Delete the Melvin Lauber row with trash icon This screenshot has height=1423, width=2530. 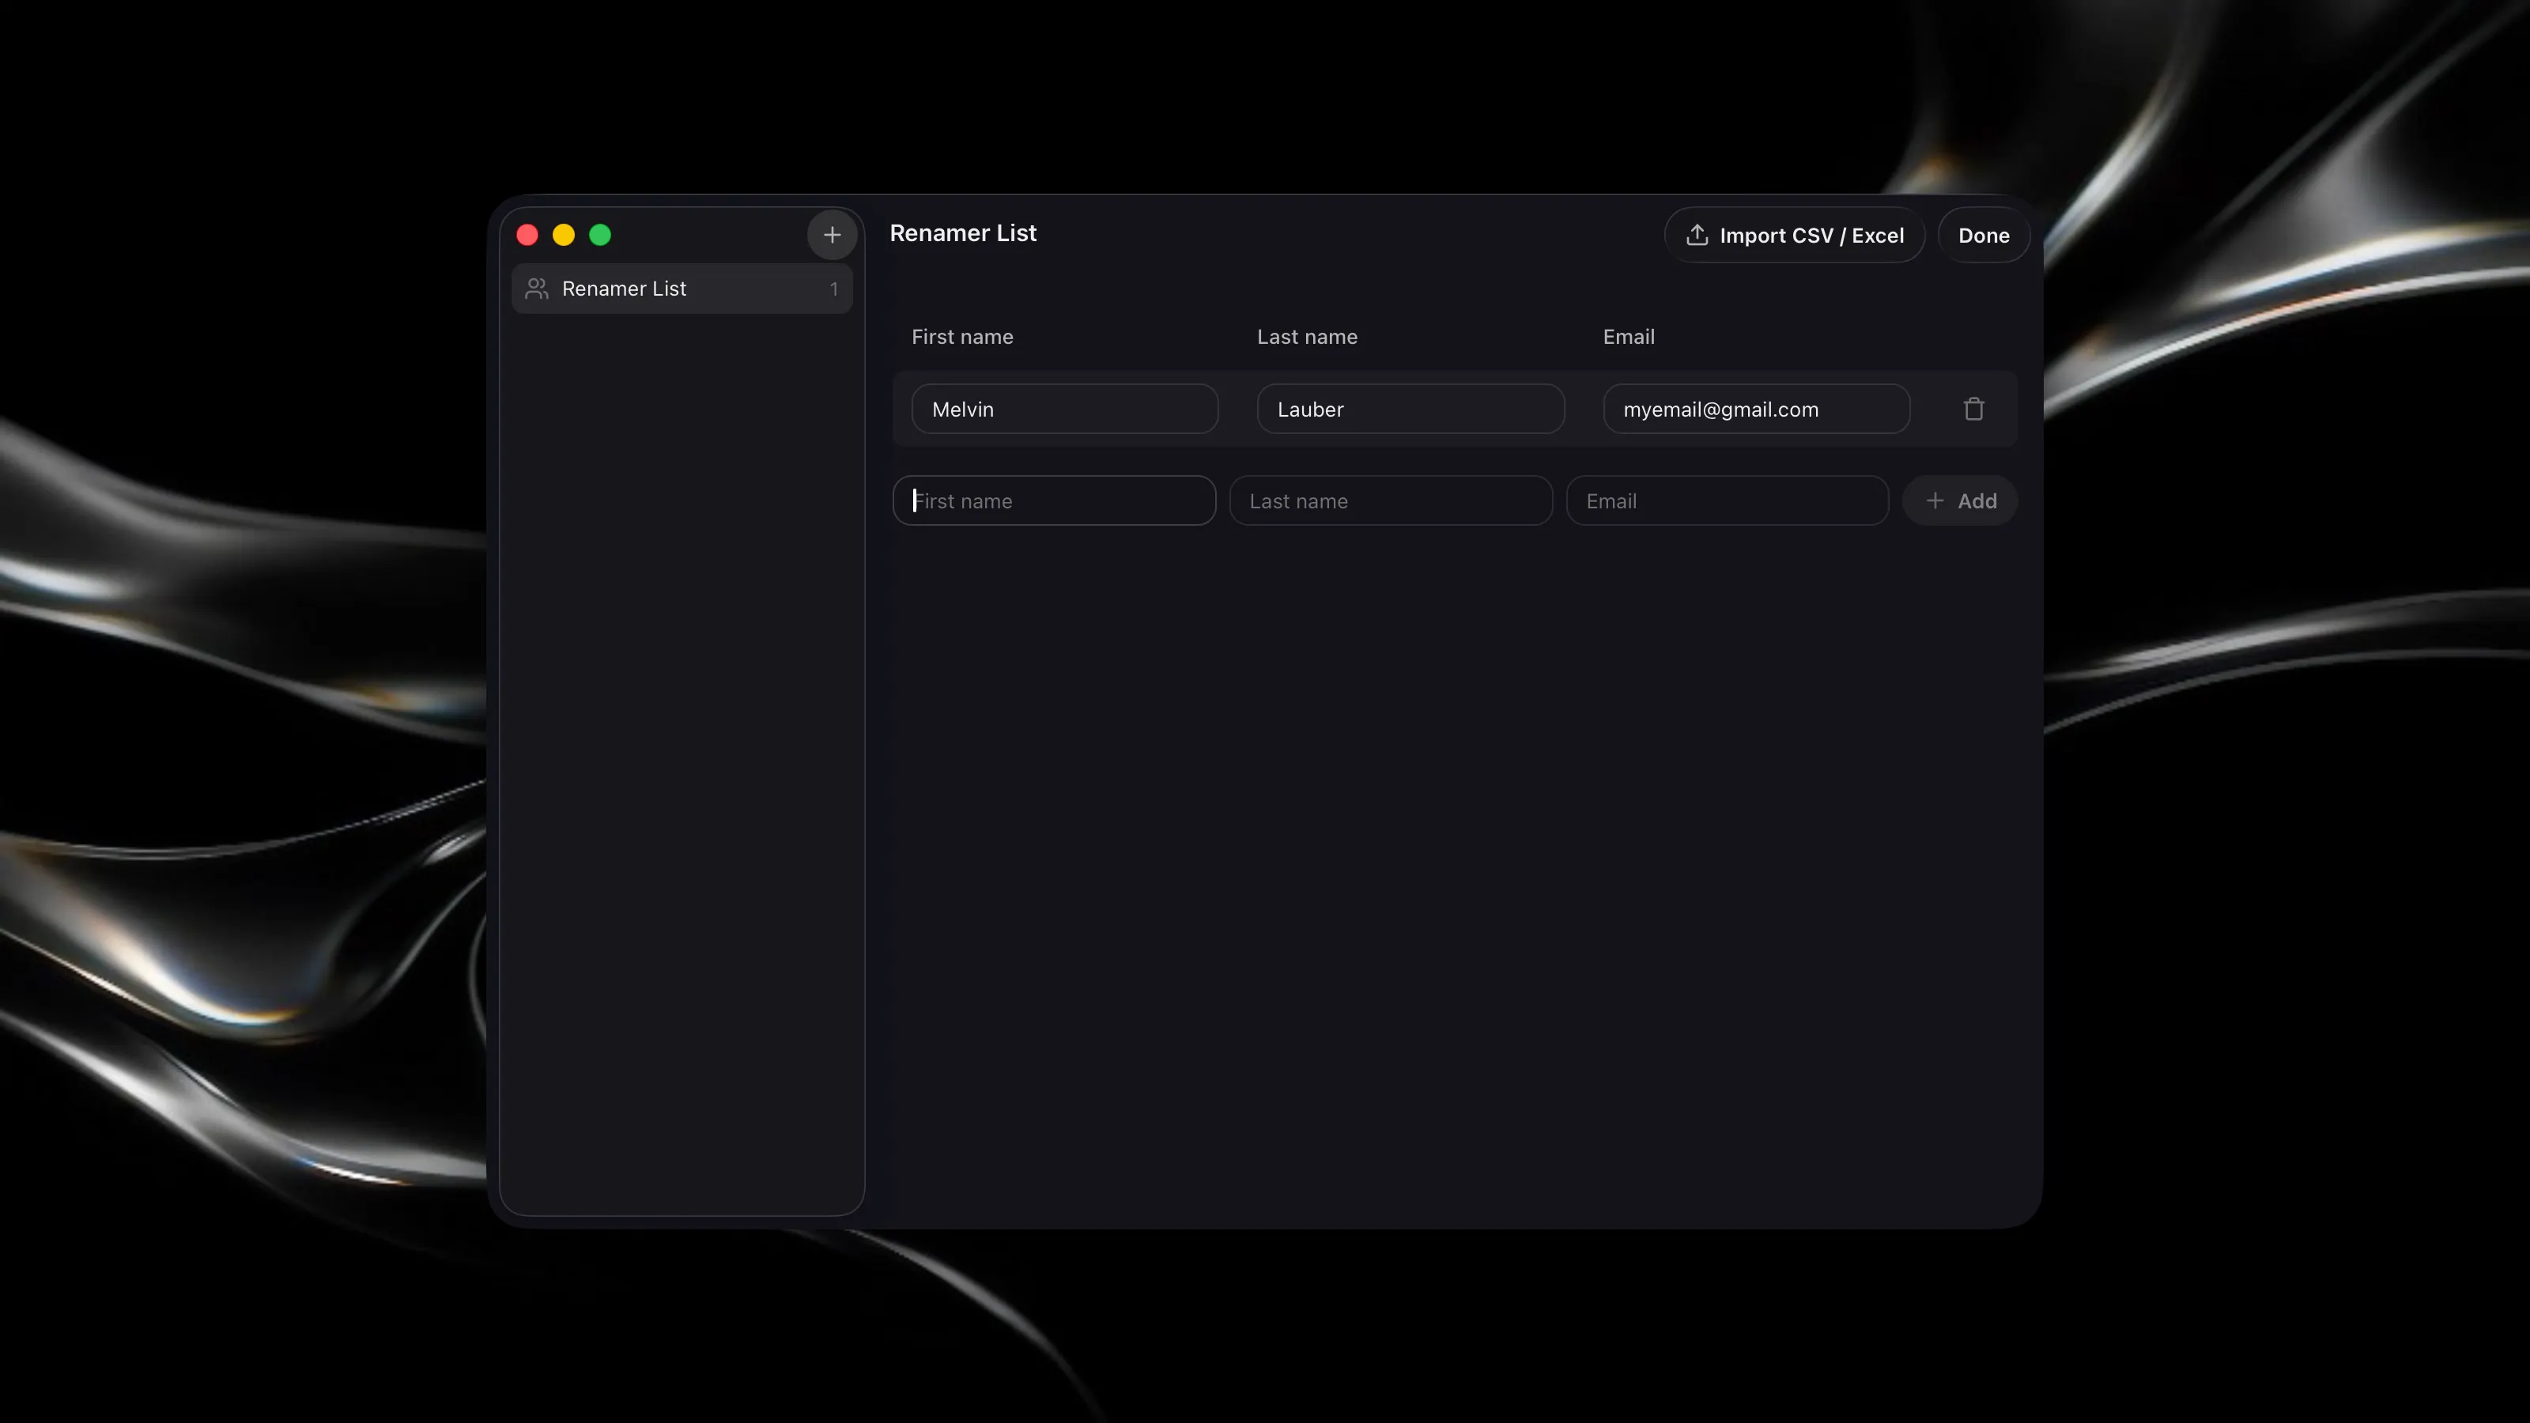[x=1973, y=409]
